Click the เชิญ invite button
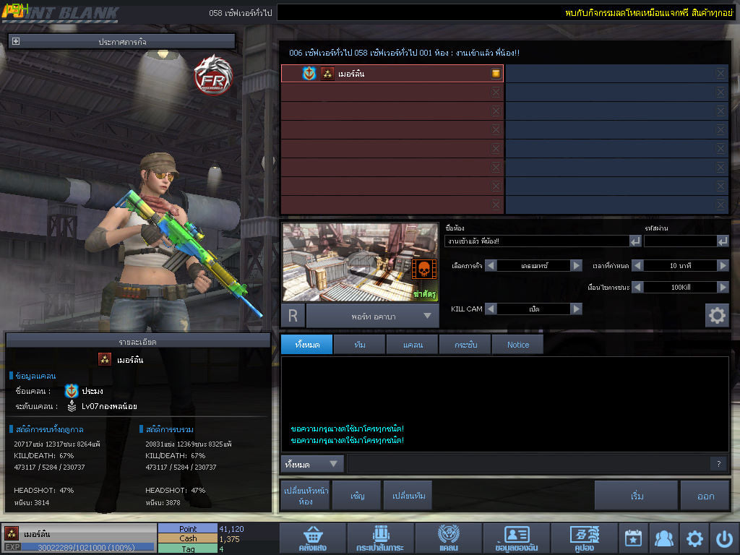Image resolution: width=740 pixels, height=555 pixels. (357, 496)
